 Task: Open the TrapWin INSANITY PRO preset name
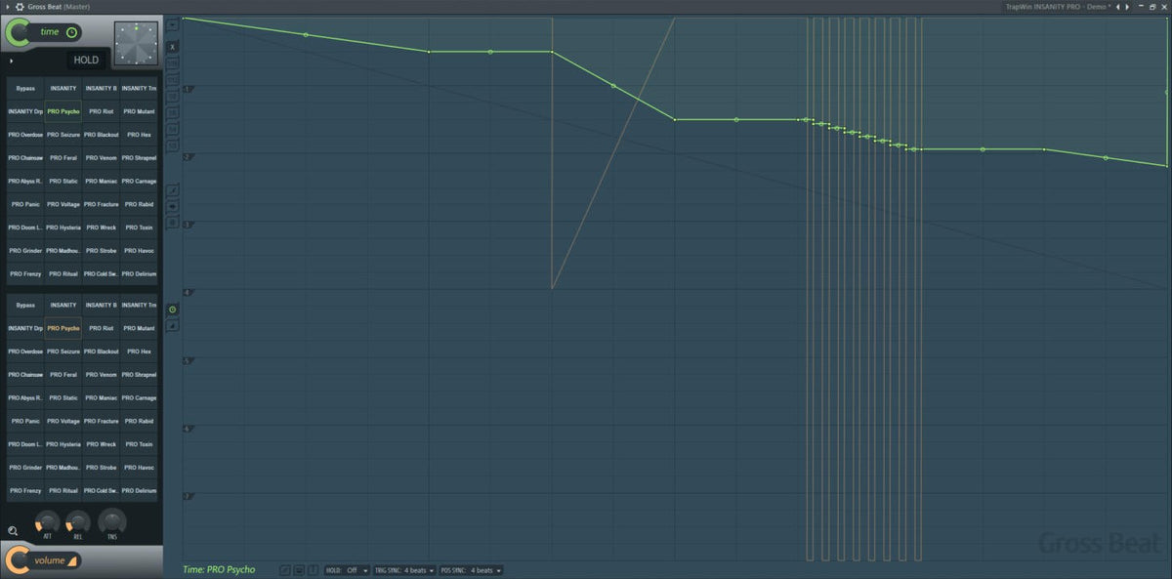click(x=1058, y=6)
